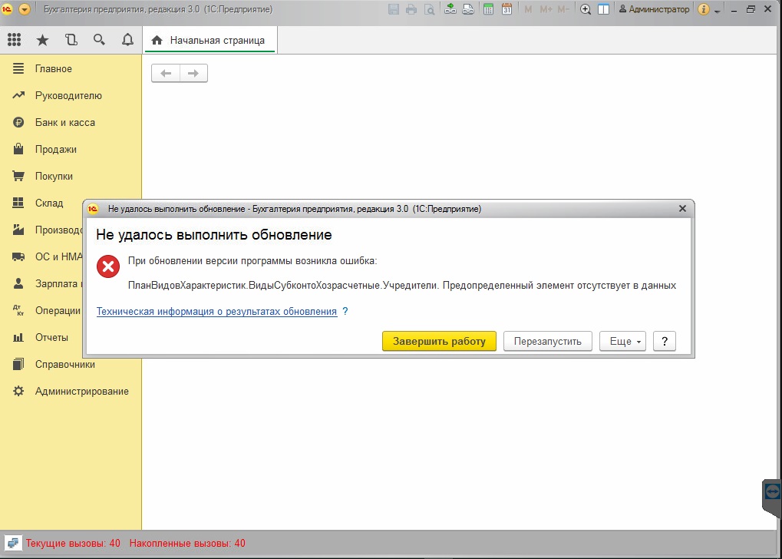Image resolution: width=782 pixels, height=559 pixels.
Task: Click the search magnifier icon
Action: click(99, 40)
